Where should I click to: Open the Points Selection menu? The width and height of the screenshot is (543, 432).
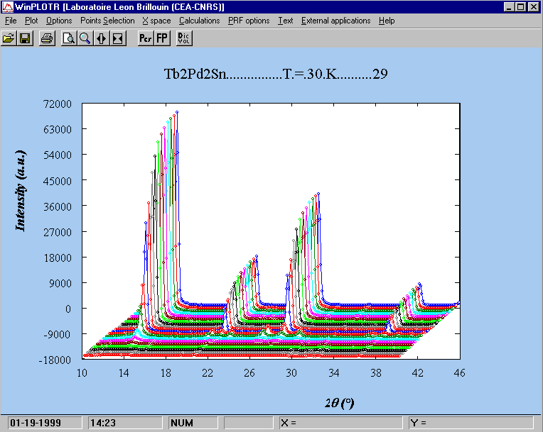107,21
